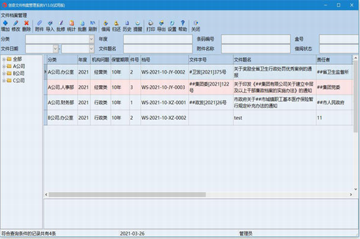Open 设置 (Settings) from the toolbar

(x=172, y=26)
